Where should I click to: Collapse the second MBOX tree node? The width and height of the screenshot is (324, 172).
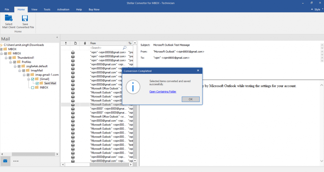(2, 54)
